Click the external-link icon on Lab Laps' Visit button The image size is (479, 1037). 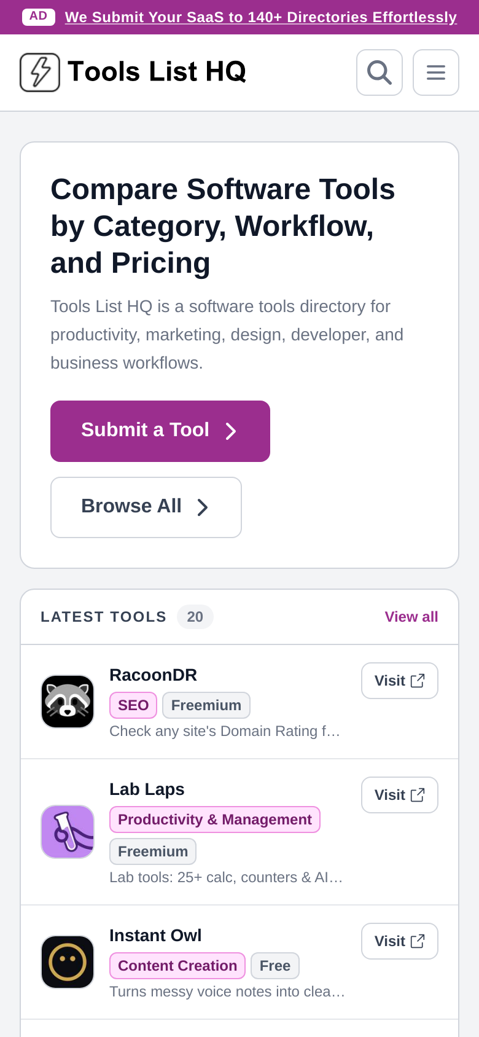point(418,794)
